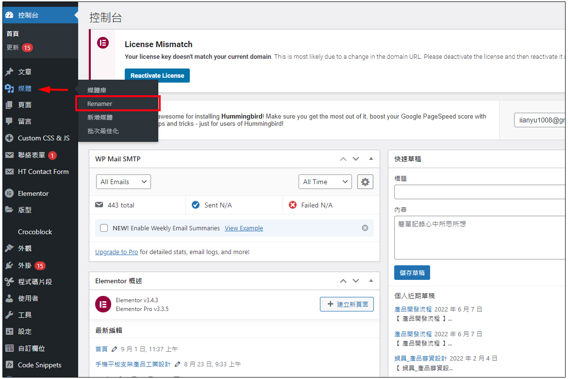Image resolution: width=568 pixels, height=379 pixels.
Task: Open the View Example link
Action: pos(244,228)
